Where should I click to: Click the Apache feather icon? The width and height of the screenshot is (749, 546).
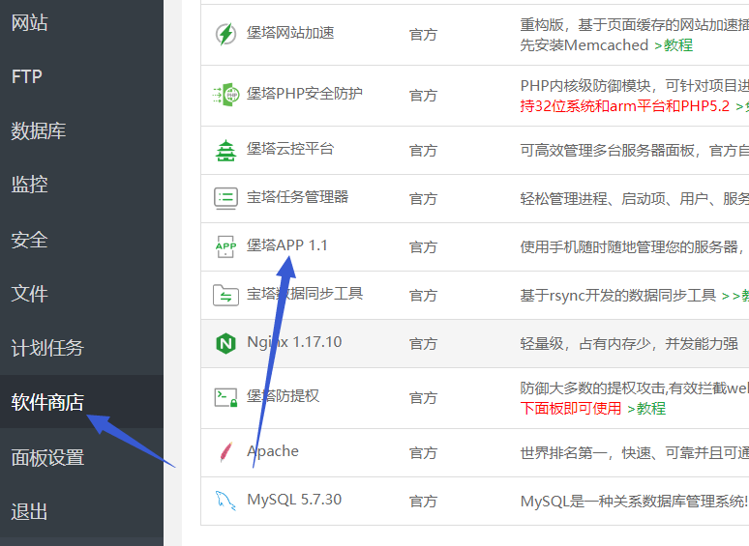click(x=225, y=452)
